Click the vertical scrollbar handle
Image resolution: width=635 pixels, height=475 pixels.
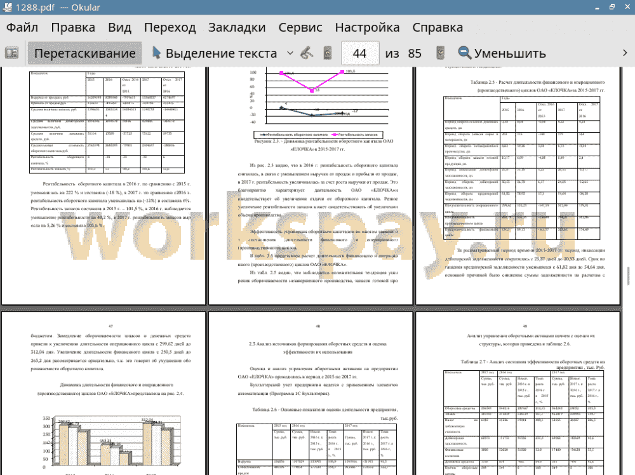629,276
